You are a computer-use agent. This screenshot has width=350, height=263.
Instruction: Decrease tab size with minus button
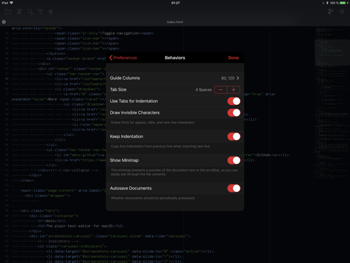[221, 90]
